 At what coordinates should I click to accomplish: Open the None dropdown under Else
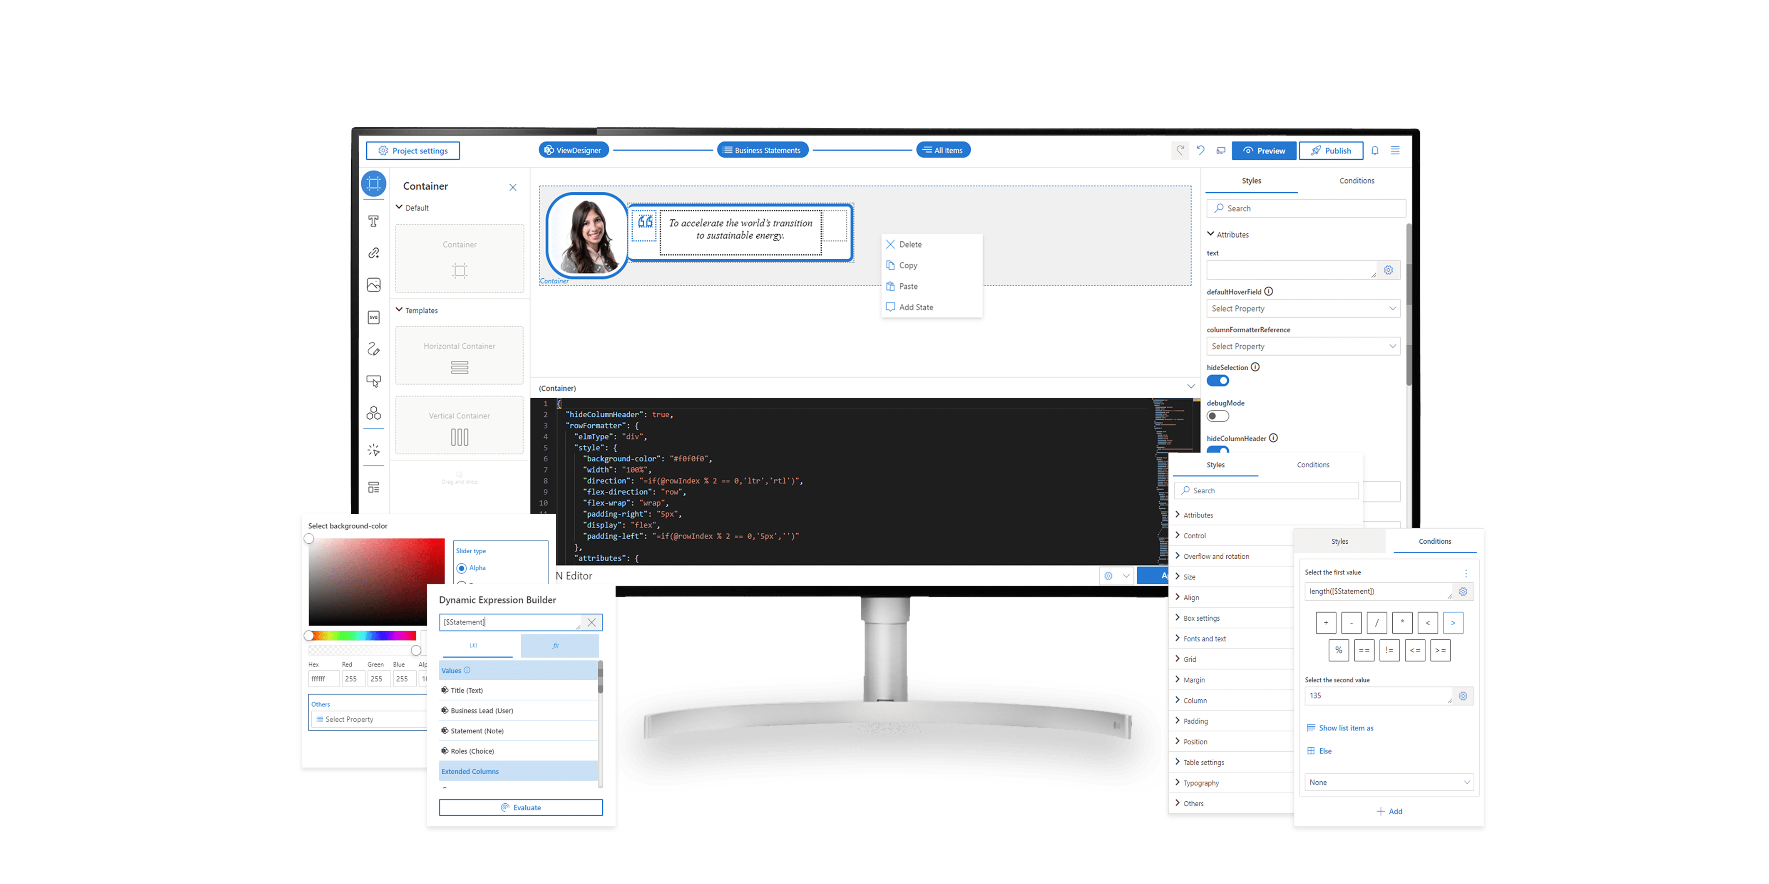pos(1389,782)
